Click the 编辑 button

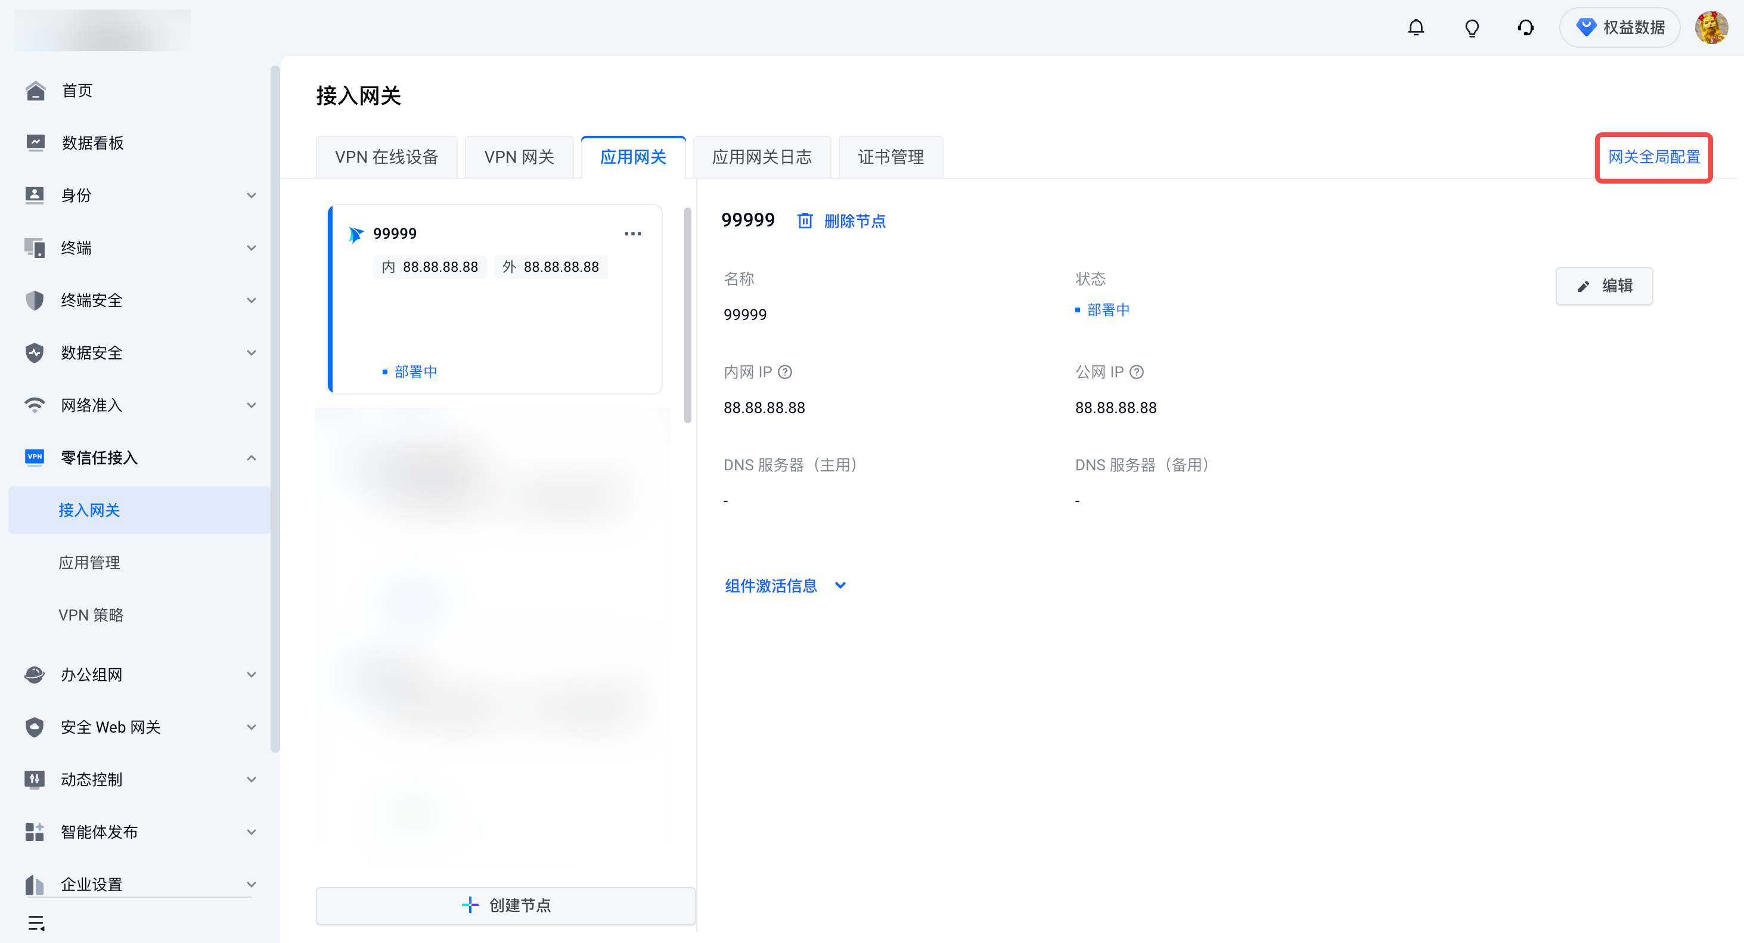coord(1603,286)
